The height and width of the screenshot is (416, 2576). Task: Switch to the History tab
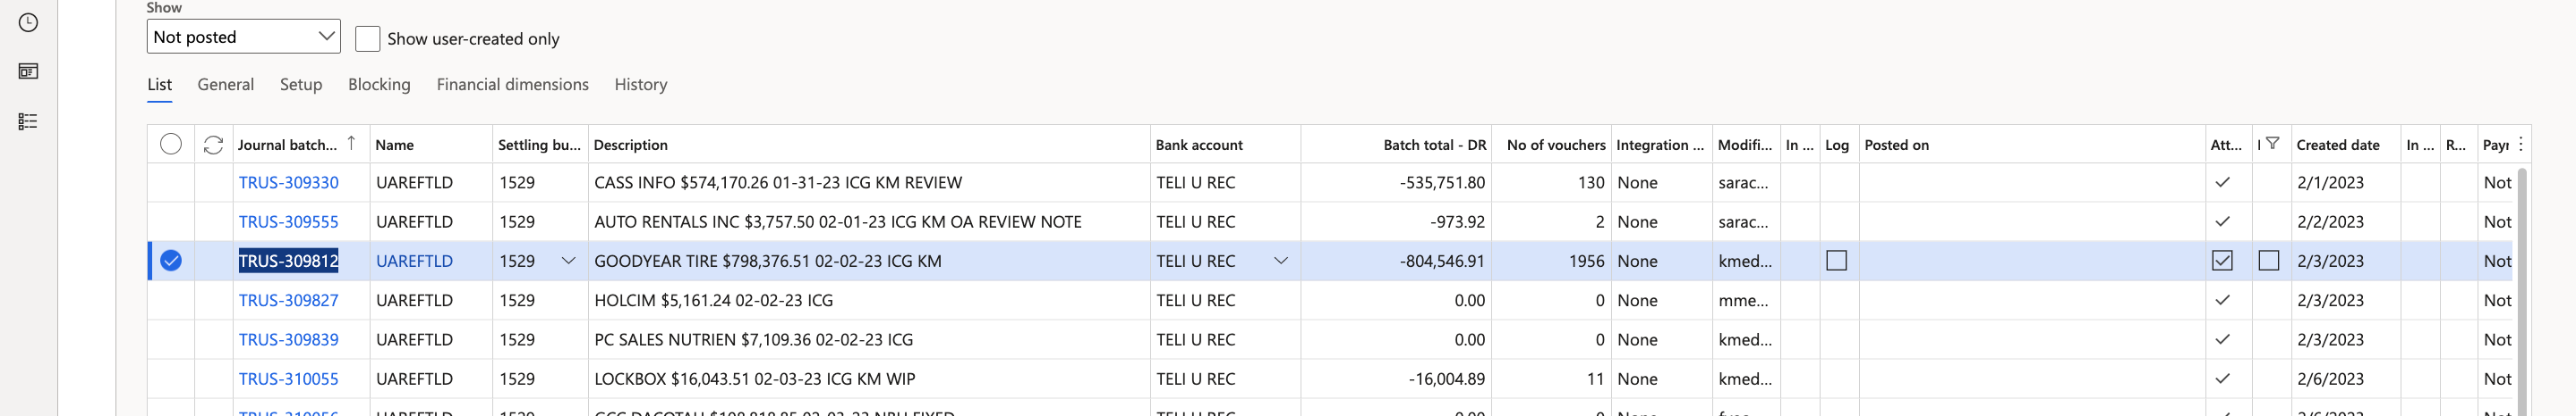641,85
